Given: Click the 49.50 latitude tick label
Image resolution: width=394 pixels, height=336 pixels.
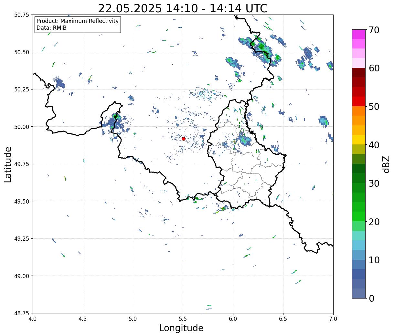Looking at the screenshot, I should (x=22, y=201).
